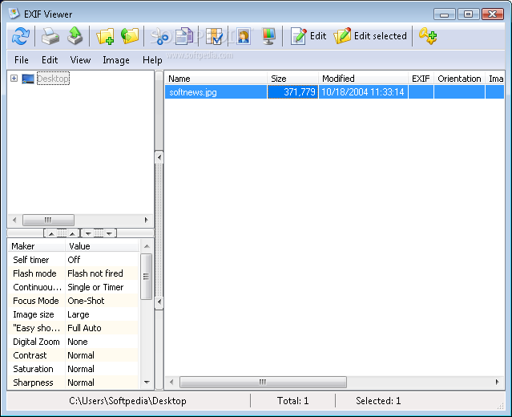Sort by the Modified column header
This screenshot has width=512, height=417.
(x=363, y=79)
